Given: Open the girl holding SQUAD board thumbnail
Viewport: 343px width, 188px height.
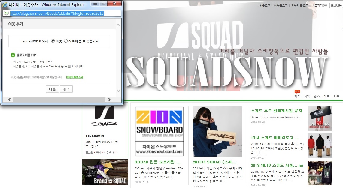Looking at the screenshot, I should tap(217, 131).
